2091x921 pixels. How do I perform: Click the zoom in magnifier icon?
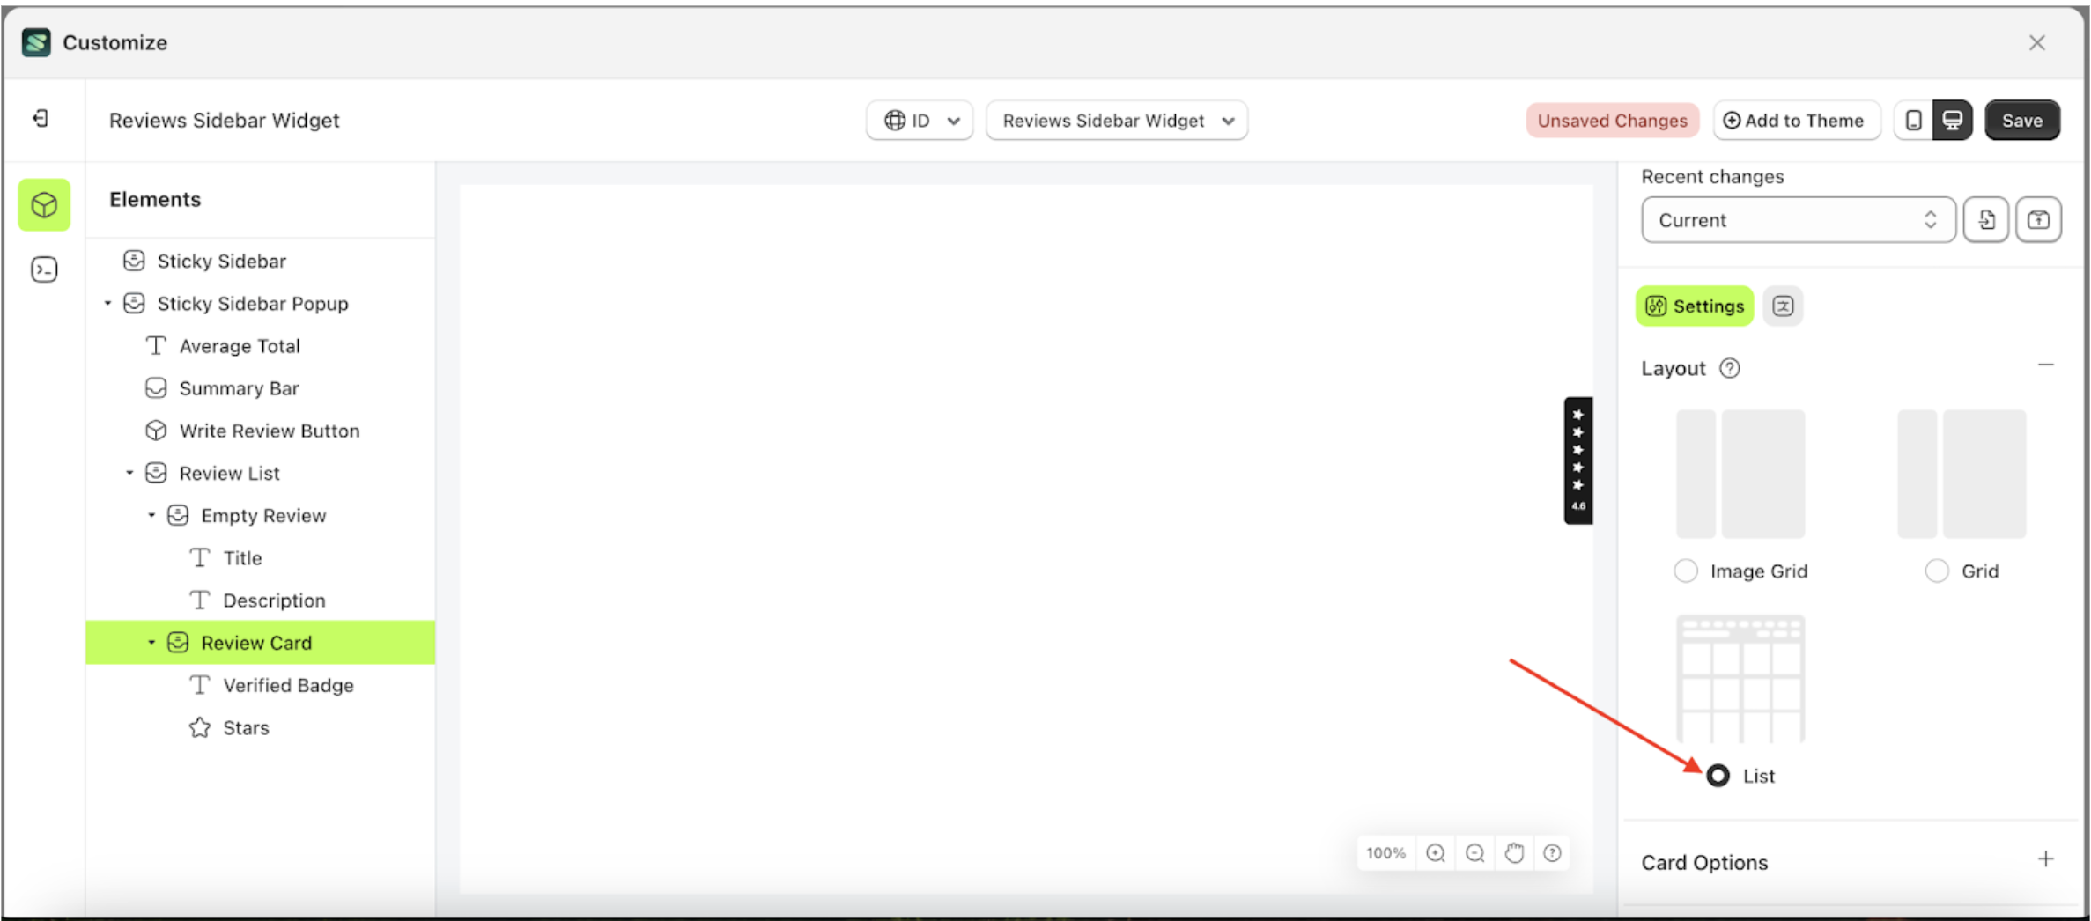[x=1436, y=852]
